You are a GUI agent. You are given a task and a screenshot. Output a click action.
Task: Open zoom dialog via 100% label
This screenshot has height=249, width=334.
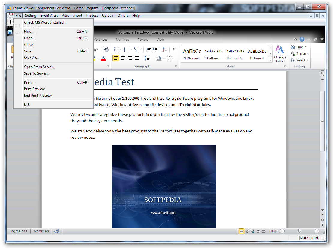[273, 231]
